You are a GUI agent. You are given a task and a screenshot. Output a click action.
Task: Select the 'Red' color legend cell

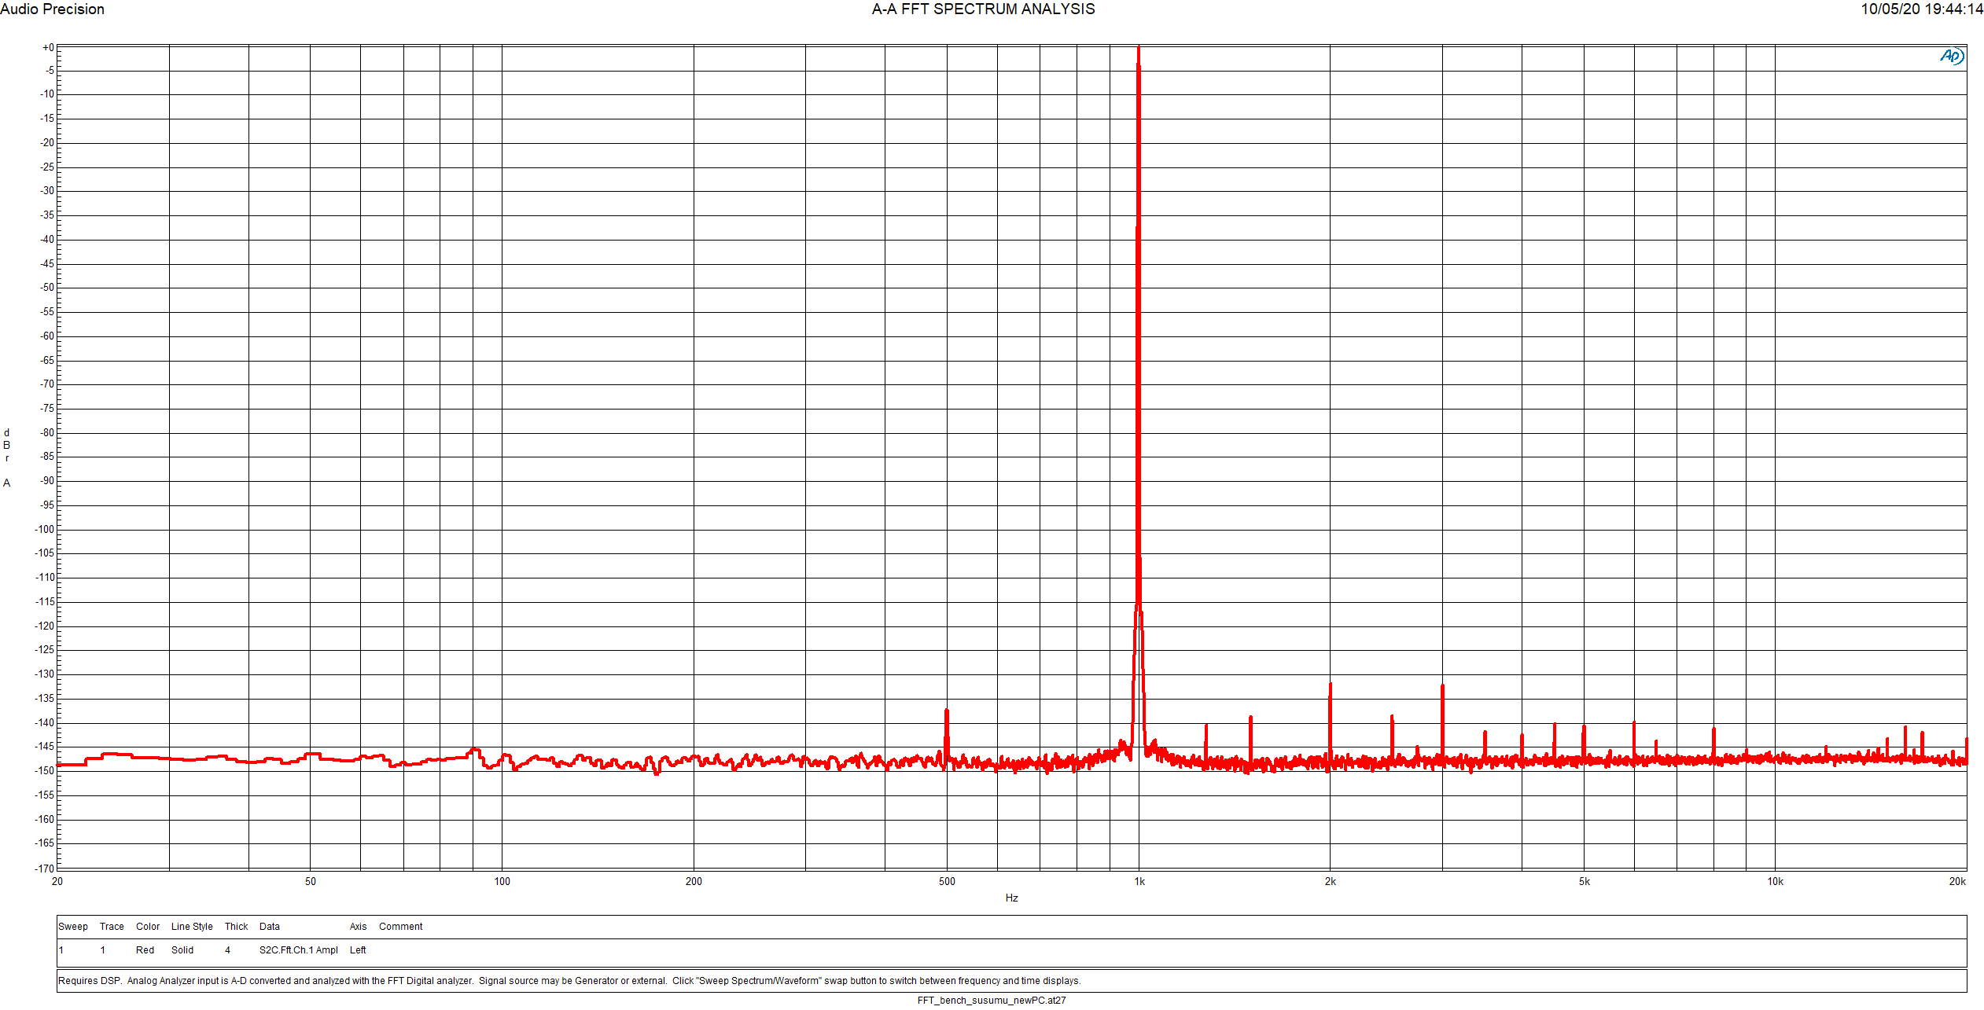[145, 950]
